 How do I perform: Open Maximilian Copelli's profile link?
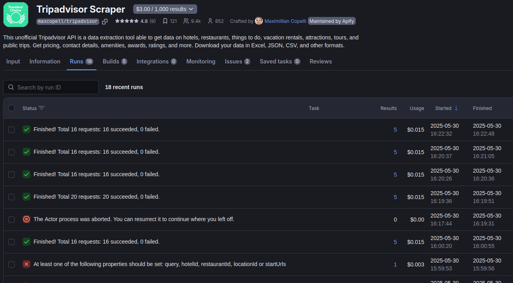tap(285, 21)
